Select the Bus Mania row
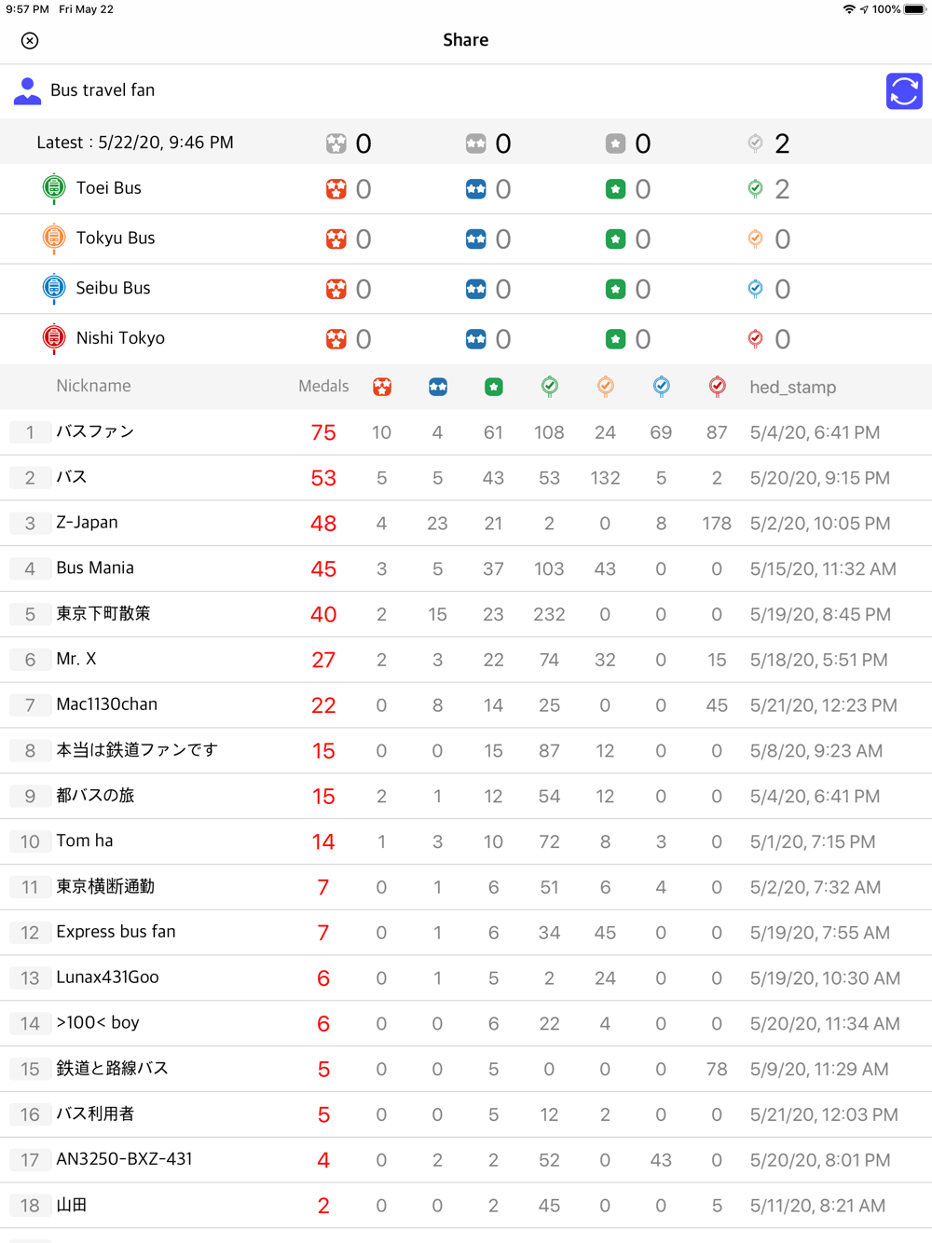 click(466, 568)
